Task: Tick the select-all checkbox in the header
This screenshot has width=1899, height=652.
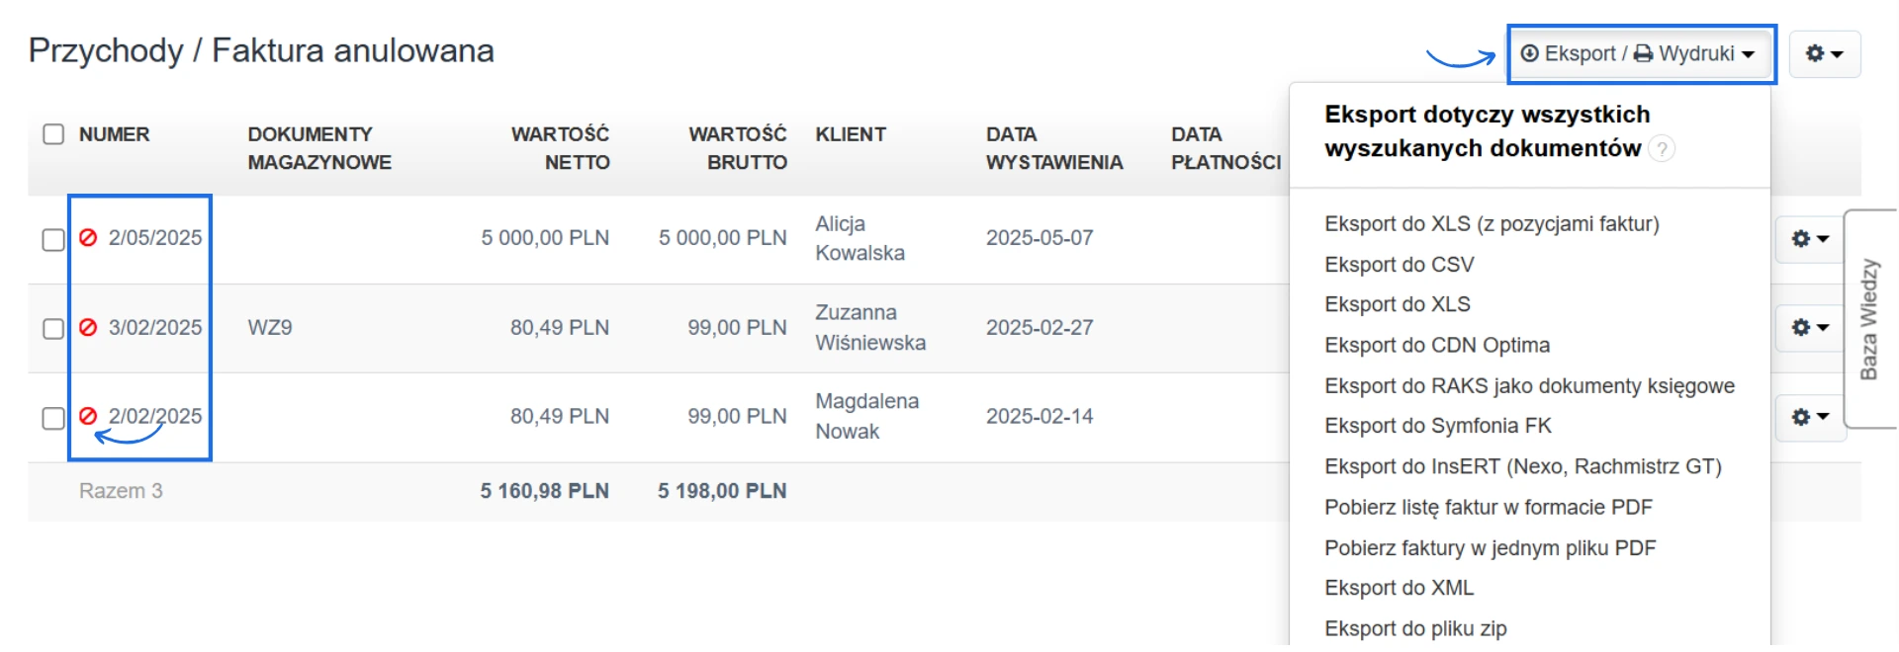Action: click(x=53, y=134)
